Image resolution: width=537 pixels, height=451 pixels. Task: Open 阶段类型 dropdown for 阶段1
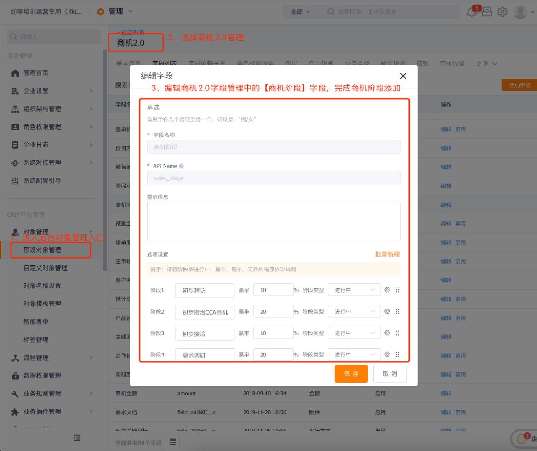[x=354, y=290]
